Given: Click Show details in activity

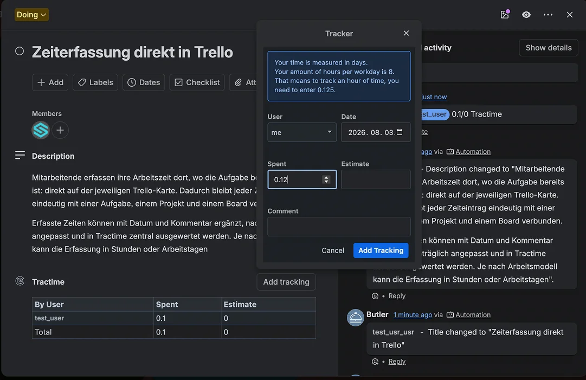Looking at the screenshot, I should [548, 48].
